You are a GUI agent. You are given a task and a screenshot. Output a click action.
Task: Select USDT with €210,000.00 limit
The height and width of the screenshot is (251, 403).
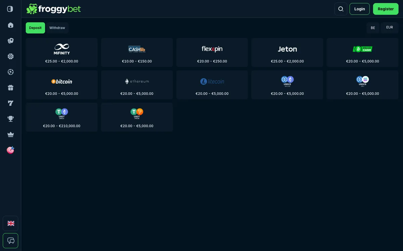click(x=62, y=117)
